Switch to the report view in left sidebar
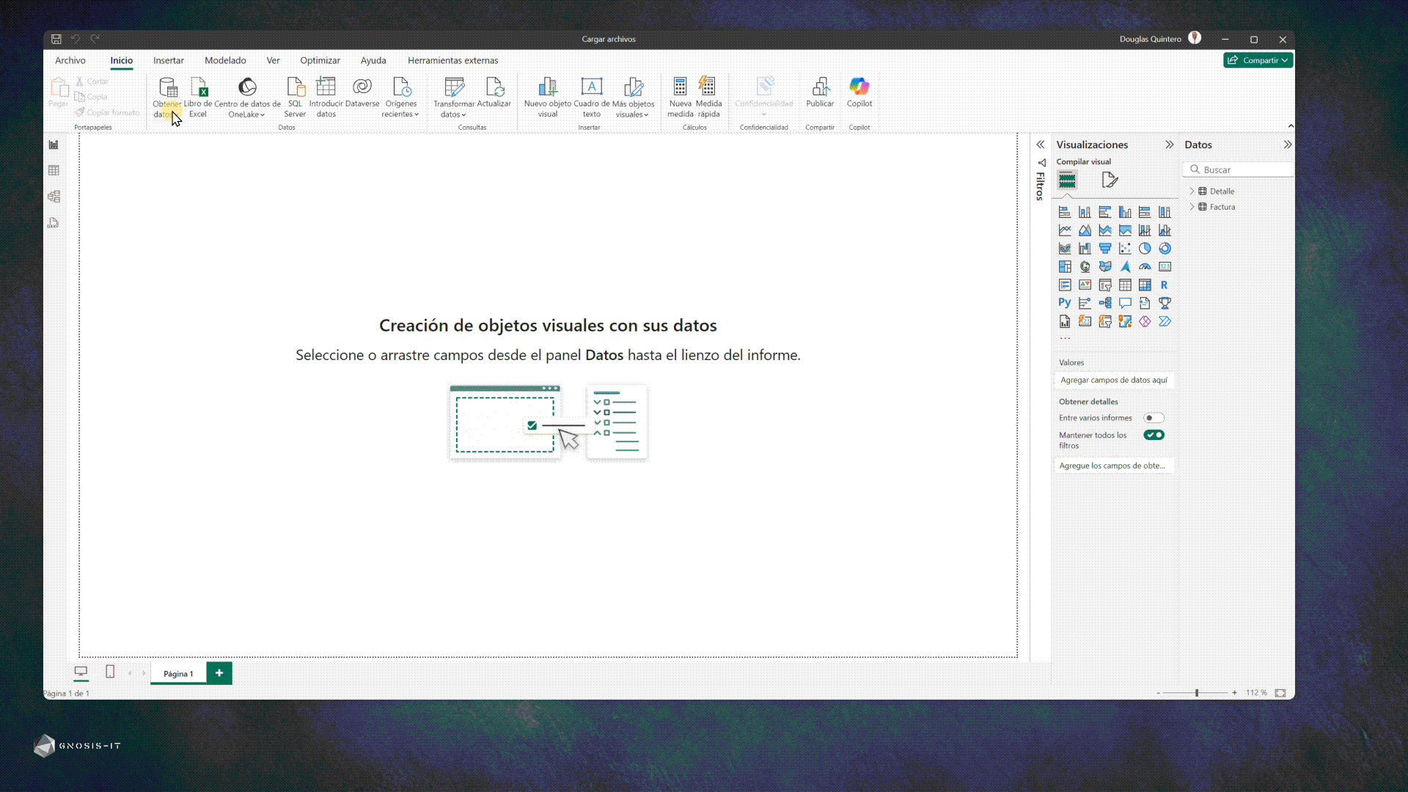This screenshot has width=1408, height=792. click(x=54, y=145)
